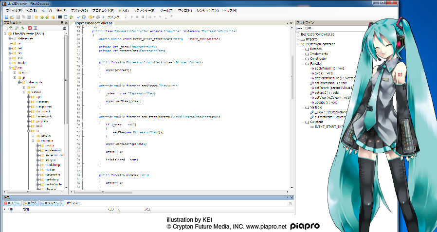Image resolution: width=437 pixels, height=232 pixels.
Task: Collapse the Function group in Outline
Action: click(x=303, y=64)
